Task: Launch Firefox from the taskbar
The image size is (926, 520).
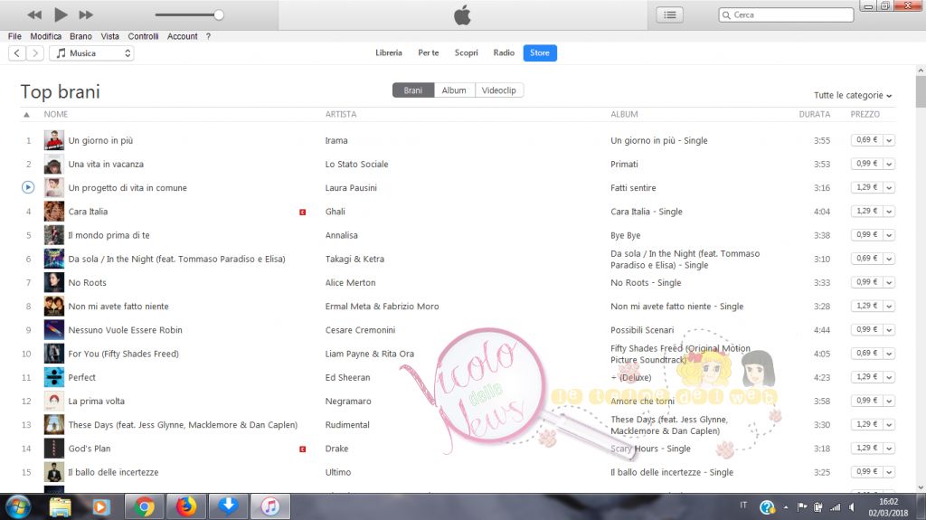Action: [x=186, y=506]
